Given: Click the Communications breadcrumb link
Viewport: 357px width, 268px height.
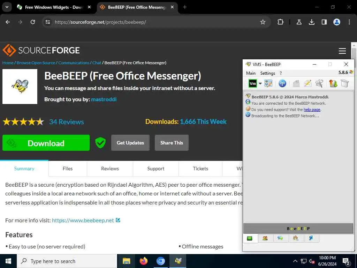Looking at the screenshot, I should coord(74,63).
